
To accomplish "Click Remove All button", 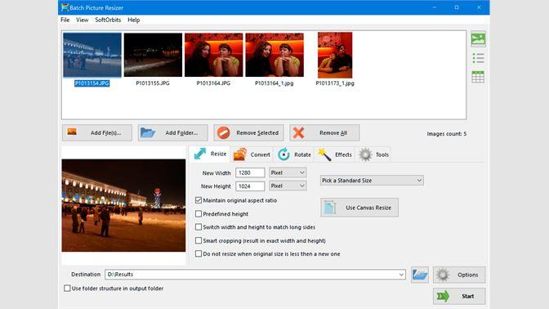I will [324, 132].
